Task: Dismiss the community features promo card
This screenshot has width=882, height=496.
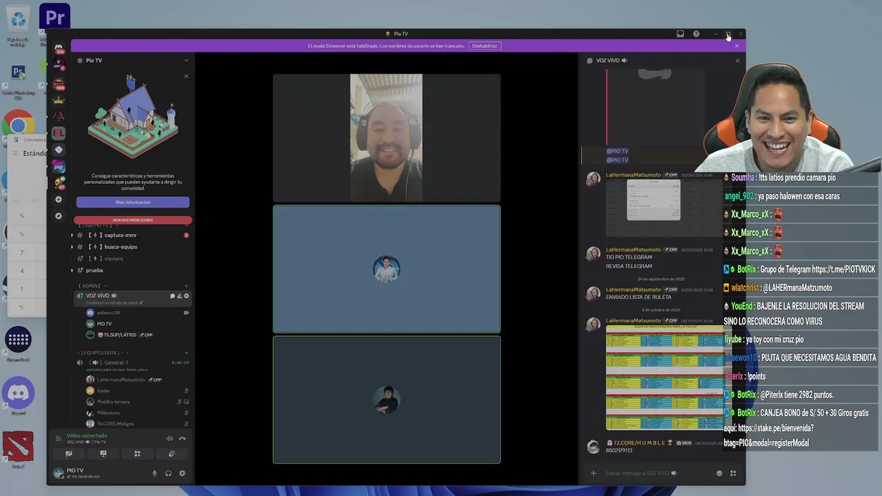Action: pos(186,76)
